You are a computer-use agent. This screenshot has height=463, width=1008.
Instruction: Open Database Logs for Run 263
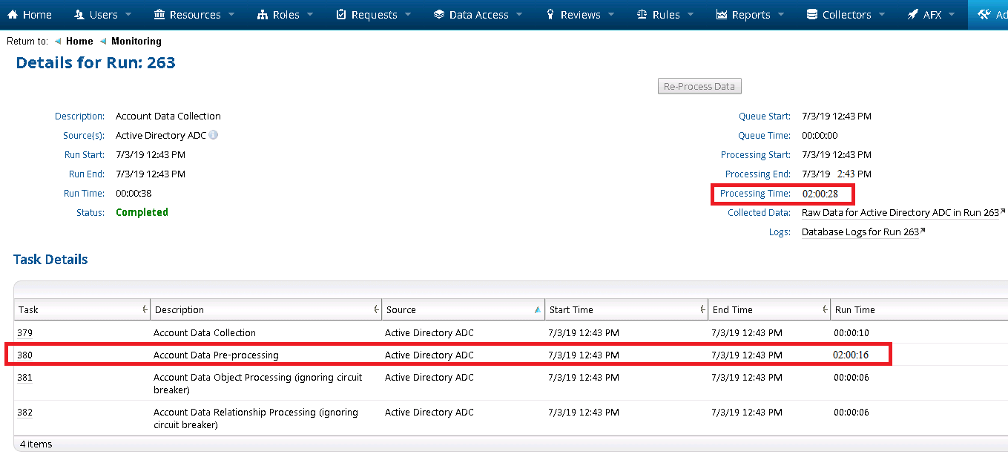[x=860, y=232]
